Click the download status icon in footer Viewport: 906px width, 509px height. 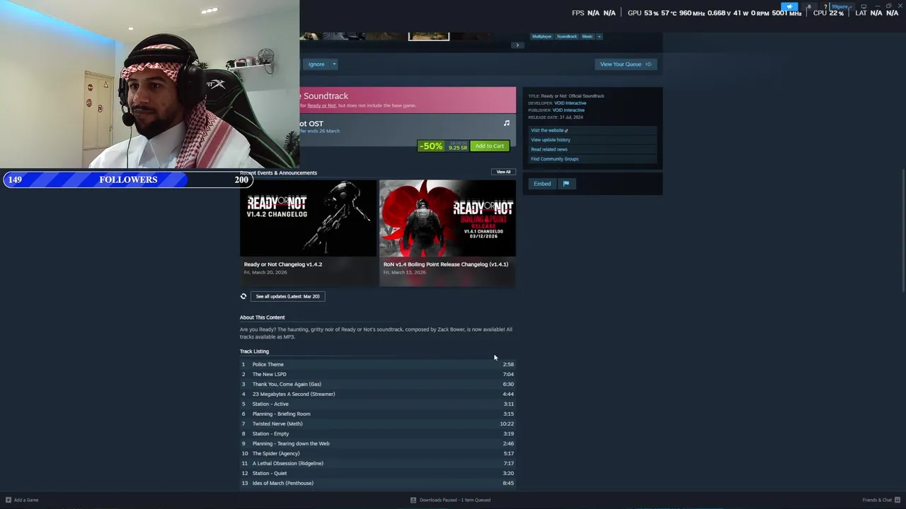coord(413,500)
